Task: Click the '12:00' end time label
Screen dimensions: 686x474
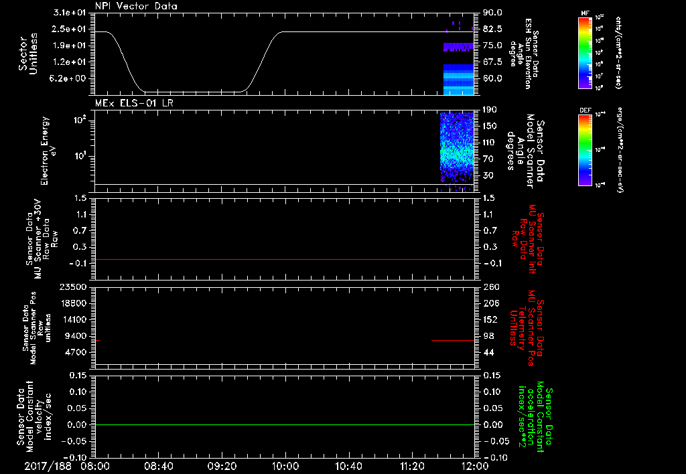Action: click(x=475, y=466)
